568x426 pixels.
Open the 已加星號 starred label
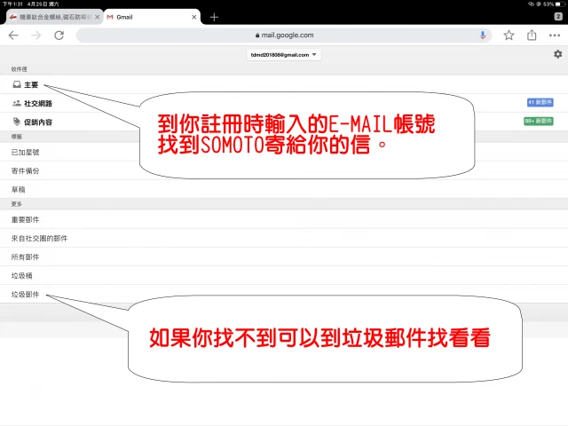point(284,152)
